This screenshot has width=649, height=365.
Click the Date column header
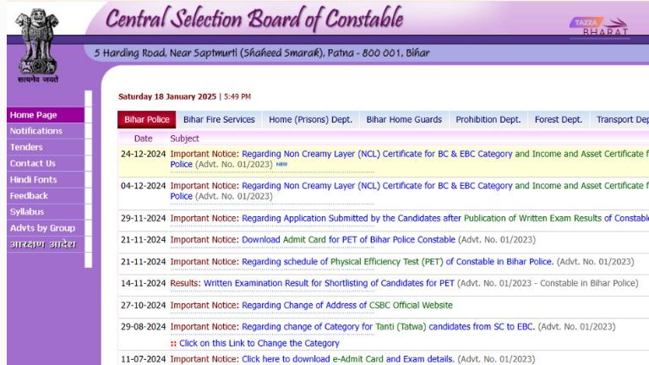(143, 139)
